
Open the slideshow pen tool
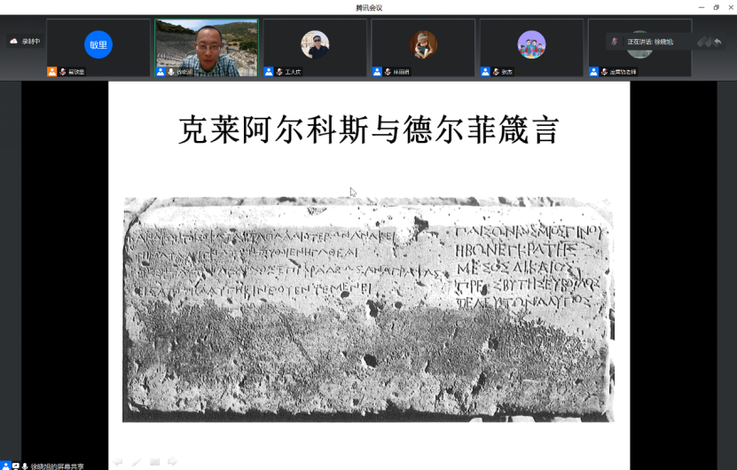pos(137,461)
